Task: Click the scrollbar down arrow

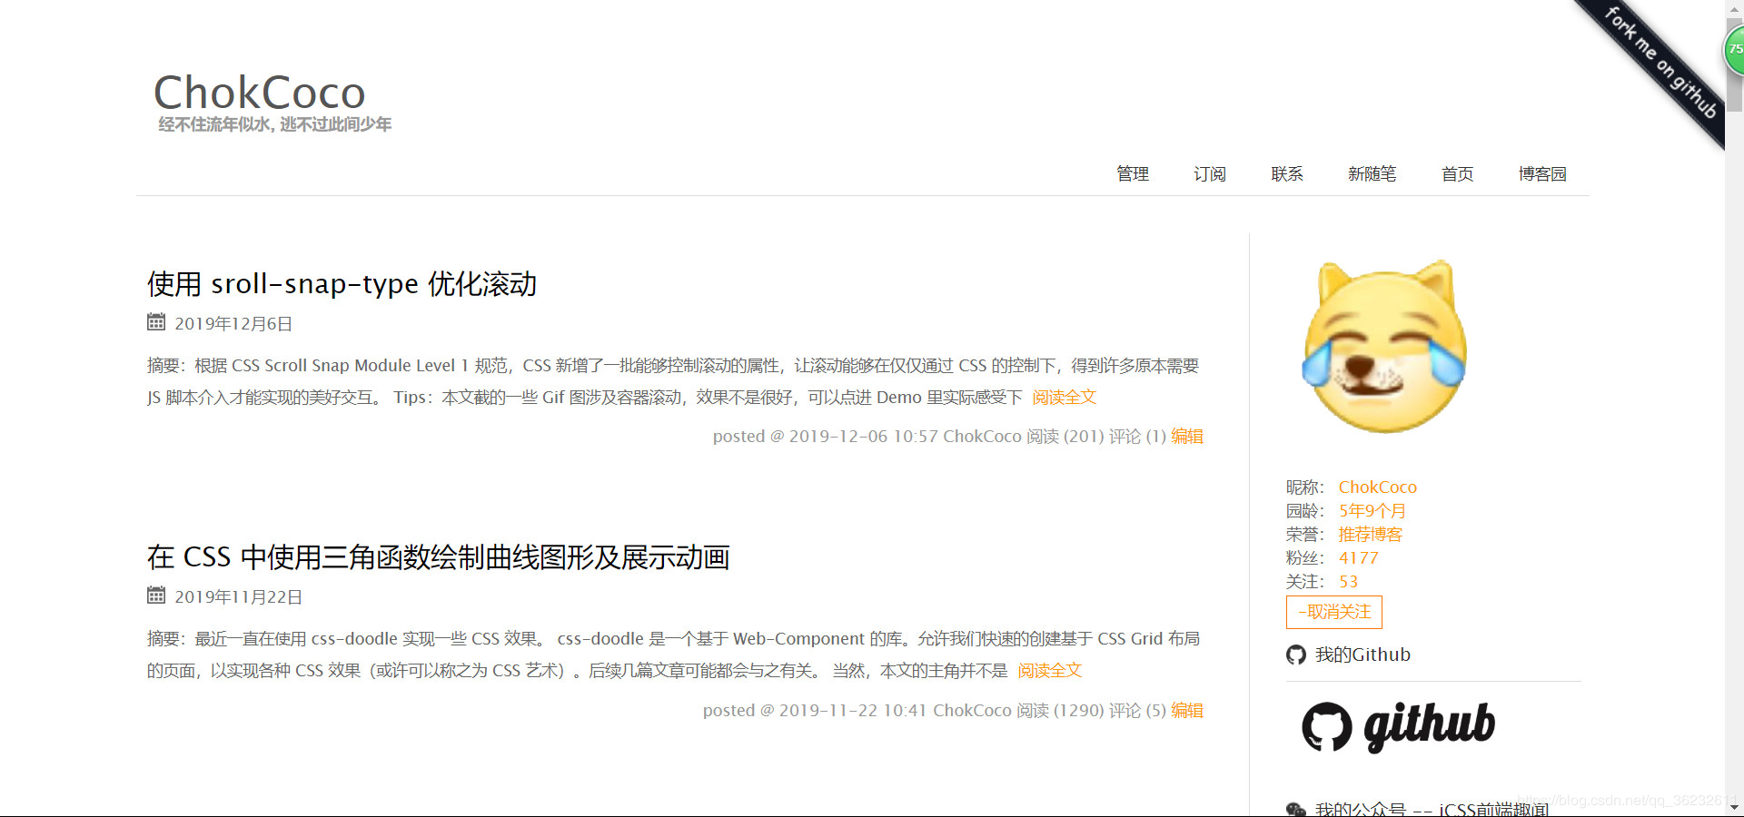Action: (x=1736, y=809)
